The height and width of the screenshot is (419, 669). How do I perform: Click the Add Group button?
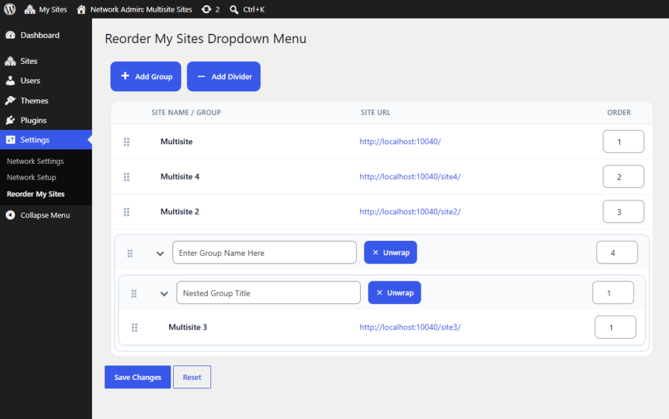point(146,76)
